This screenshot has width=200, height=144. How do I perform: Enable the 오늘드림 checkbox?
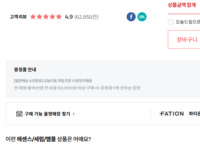coord(171,22)
